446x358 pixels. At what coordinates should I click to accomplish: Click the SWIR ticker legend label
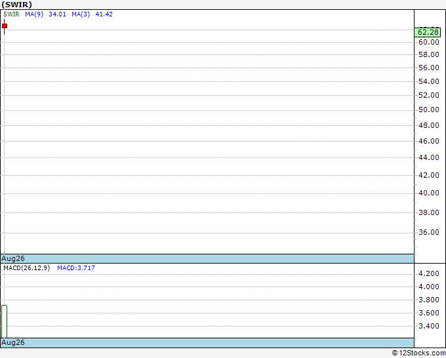tap(11, 14)
